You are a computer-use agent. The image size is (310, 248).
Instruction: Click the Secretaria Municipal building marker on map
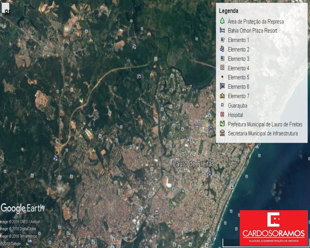point(157,213)
